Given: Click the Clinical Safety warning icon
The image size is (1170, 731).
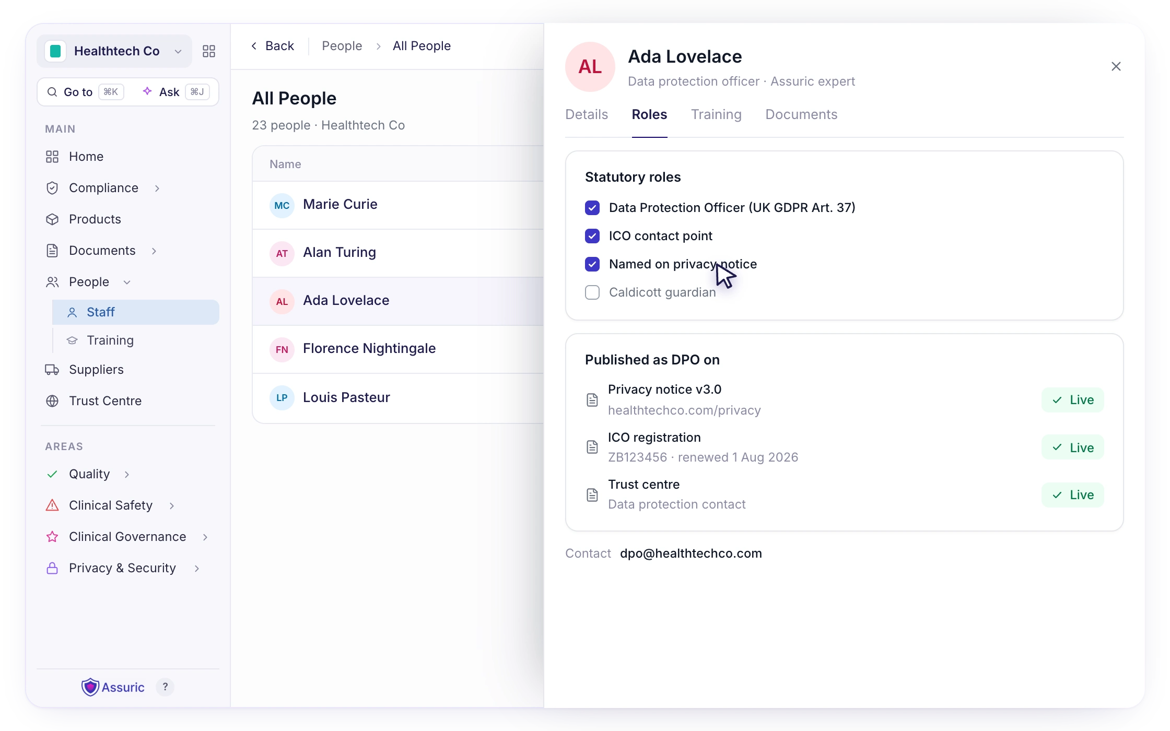Looking at the screenshot, I should click(52, 505).
